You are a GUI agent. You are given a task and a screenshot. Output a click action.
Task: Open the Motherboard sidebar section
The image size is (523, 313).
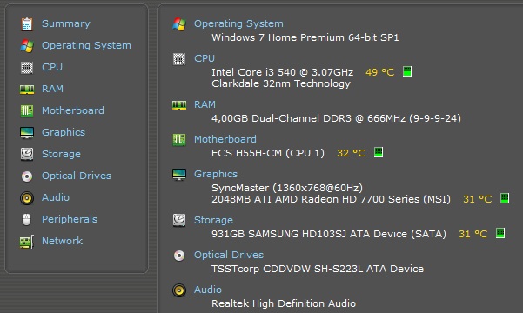[x=73, y=110]
